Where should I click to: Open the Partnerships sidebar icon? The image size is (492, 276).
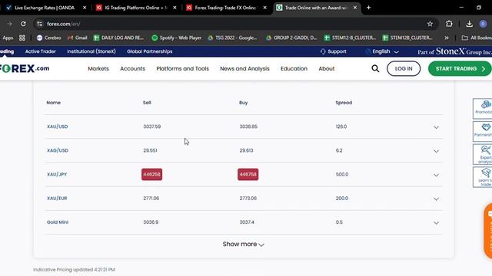click(483, 131)
